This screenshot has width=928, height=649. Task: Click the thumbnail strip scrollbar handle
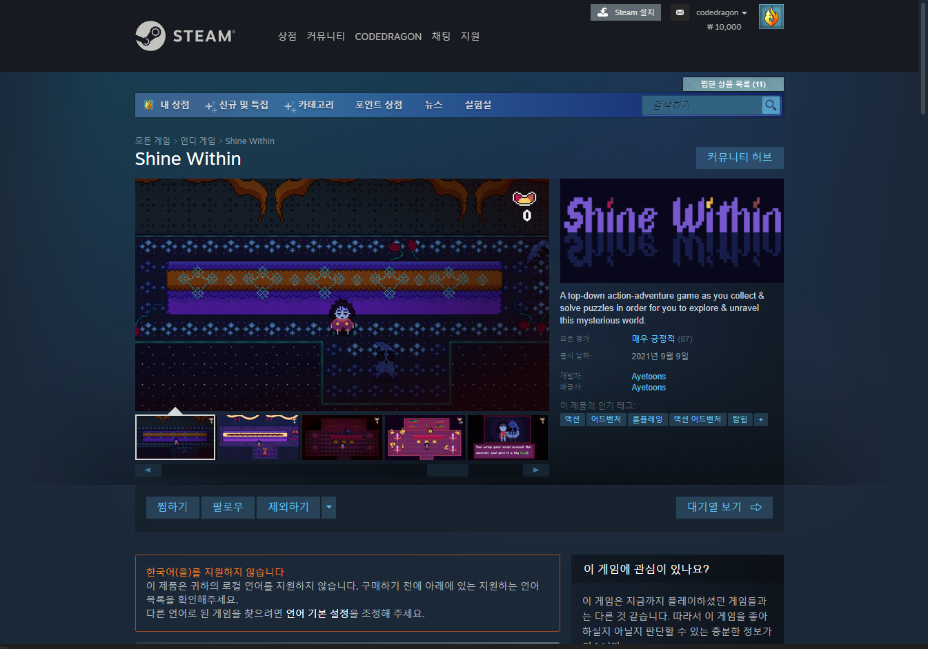point(448,470)
